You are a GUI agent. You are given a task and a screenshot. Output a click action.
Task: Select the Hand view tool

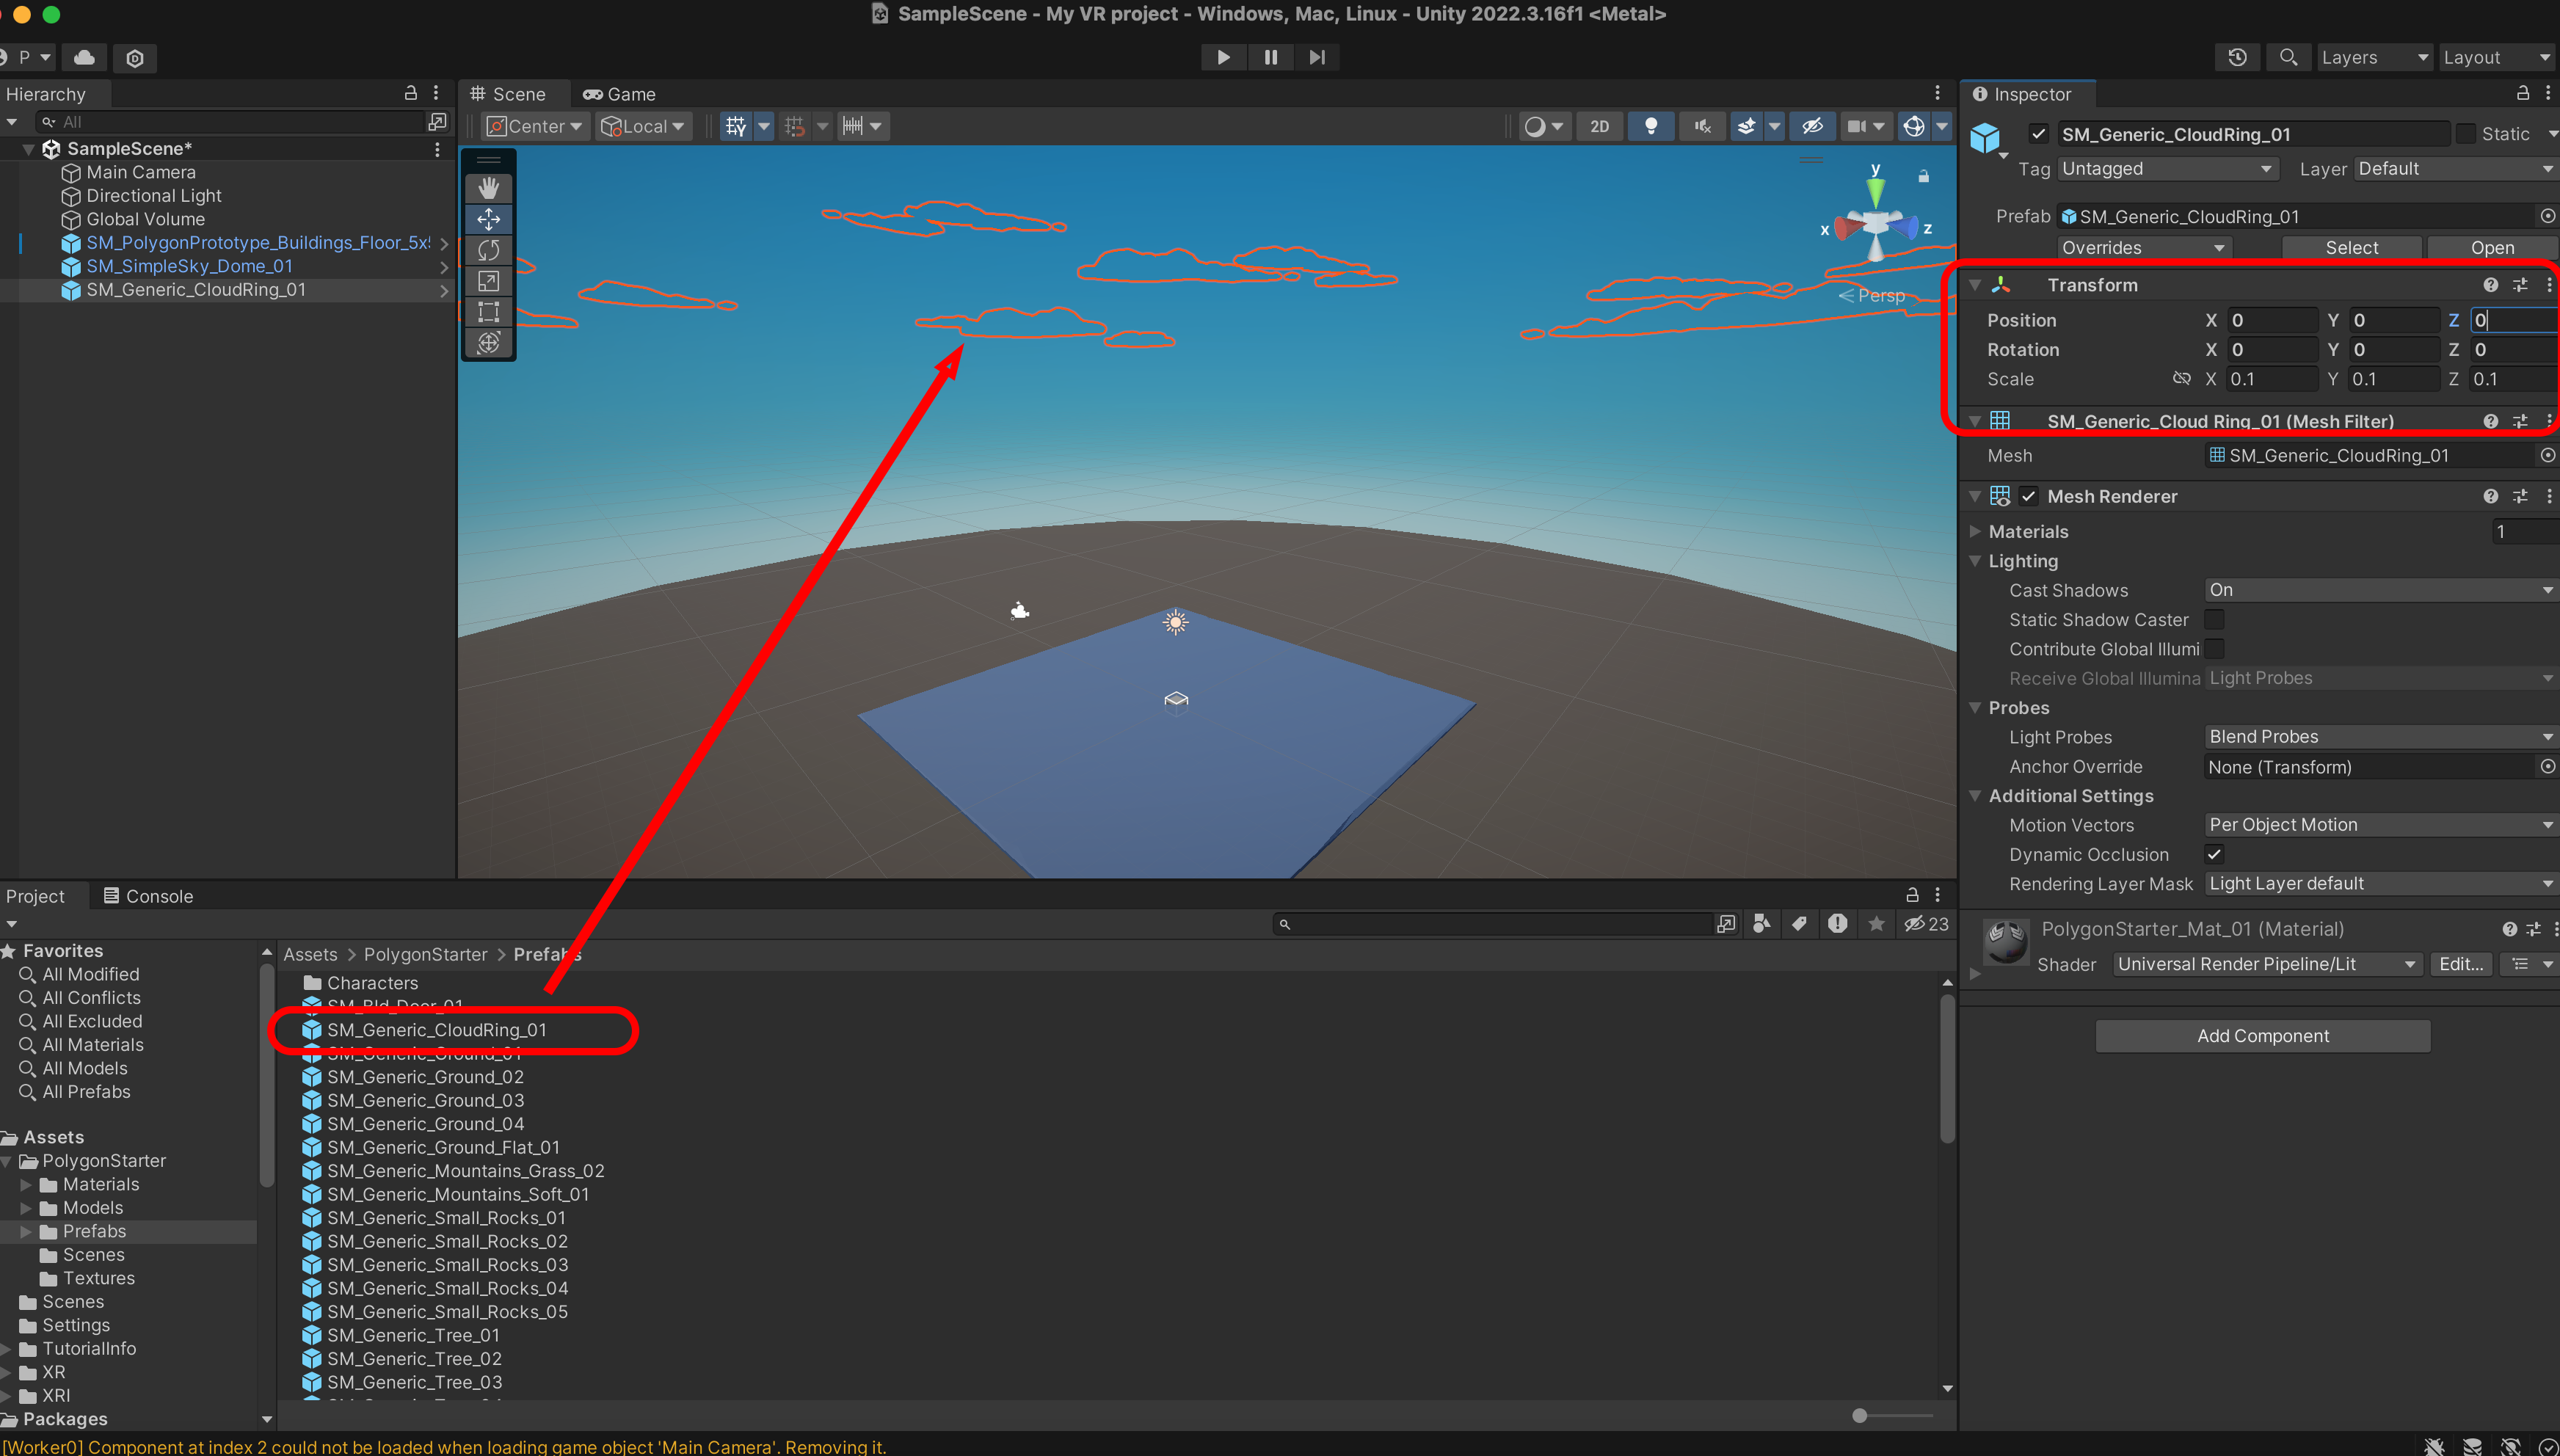click(x=488, y=188)
